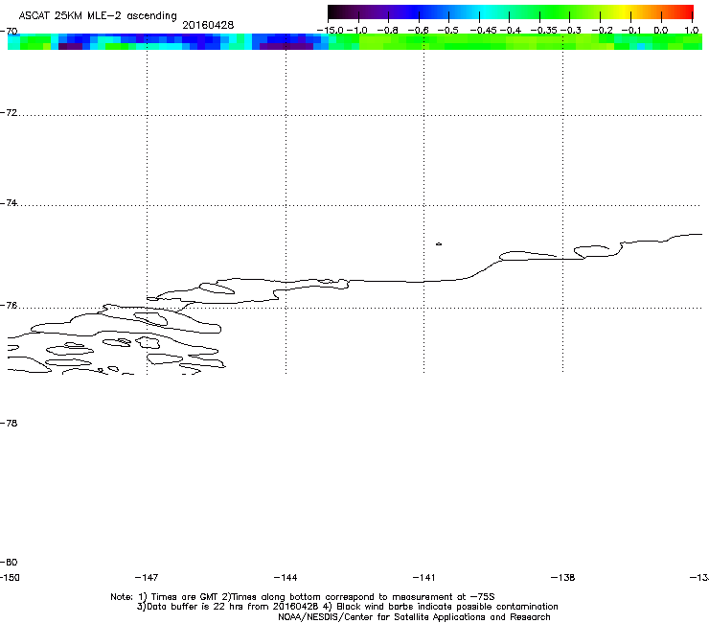Click the -70 latitude label
The image size is (709, 623).
coord(9,32)
